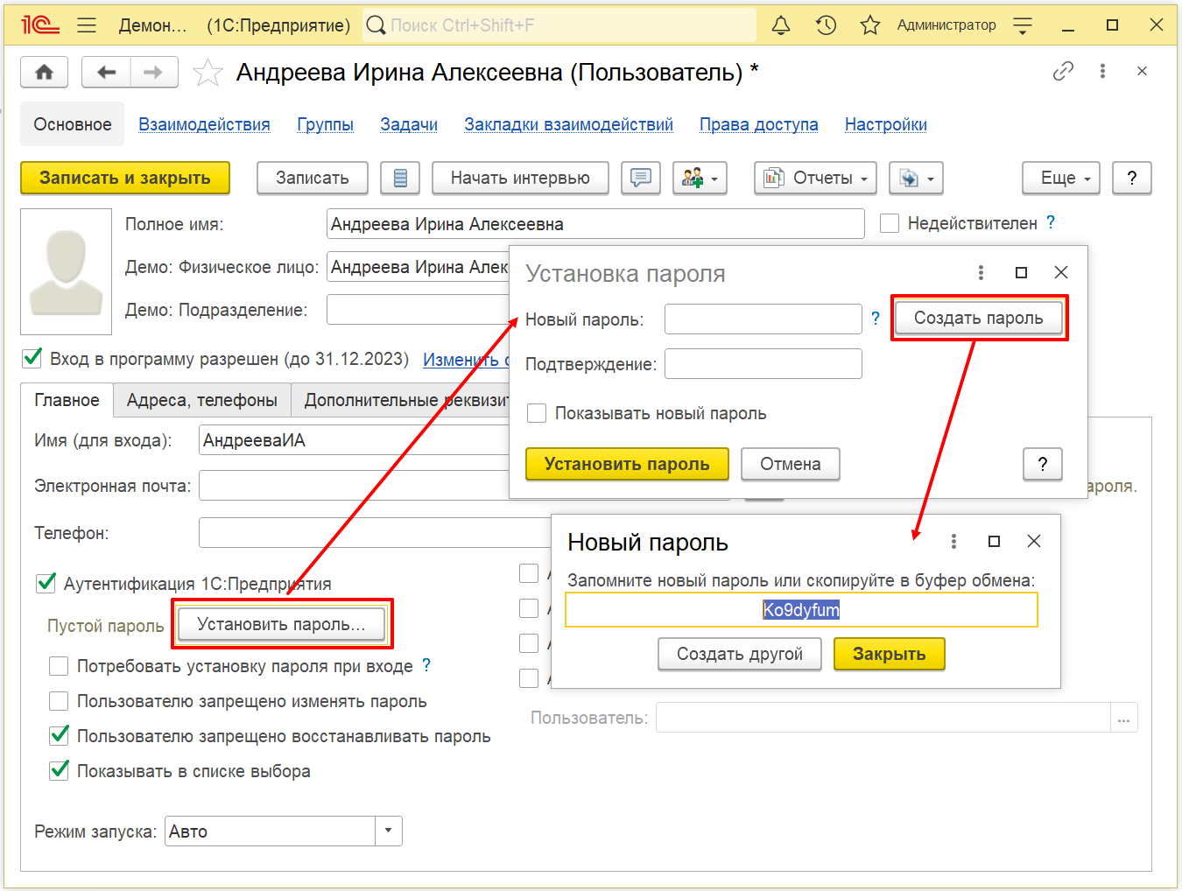Click the Изменить link

click(x=464, y=360)
